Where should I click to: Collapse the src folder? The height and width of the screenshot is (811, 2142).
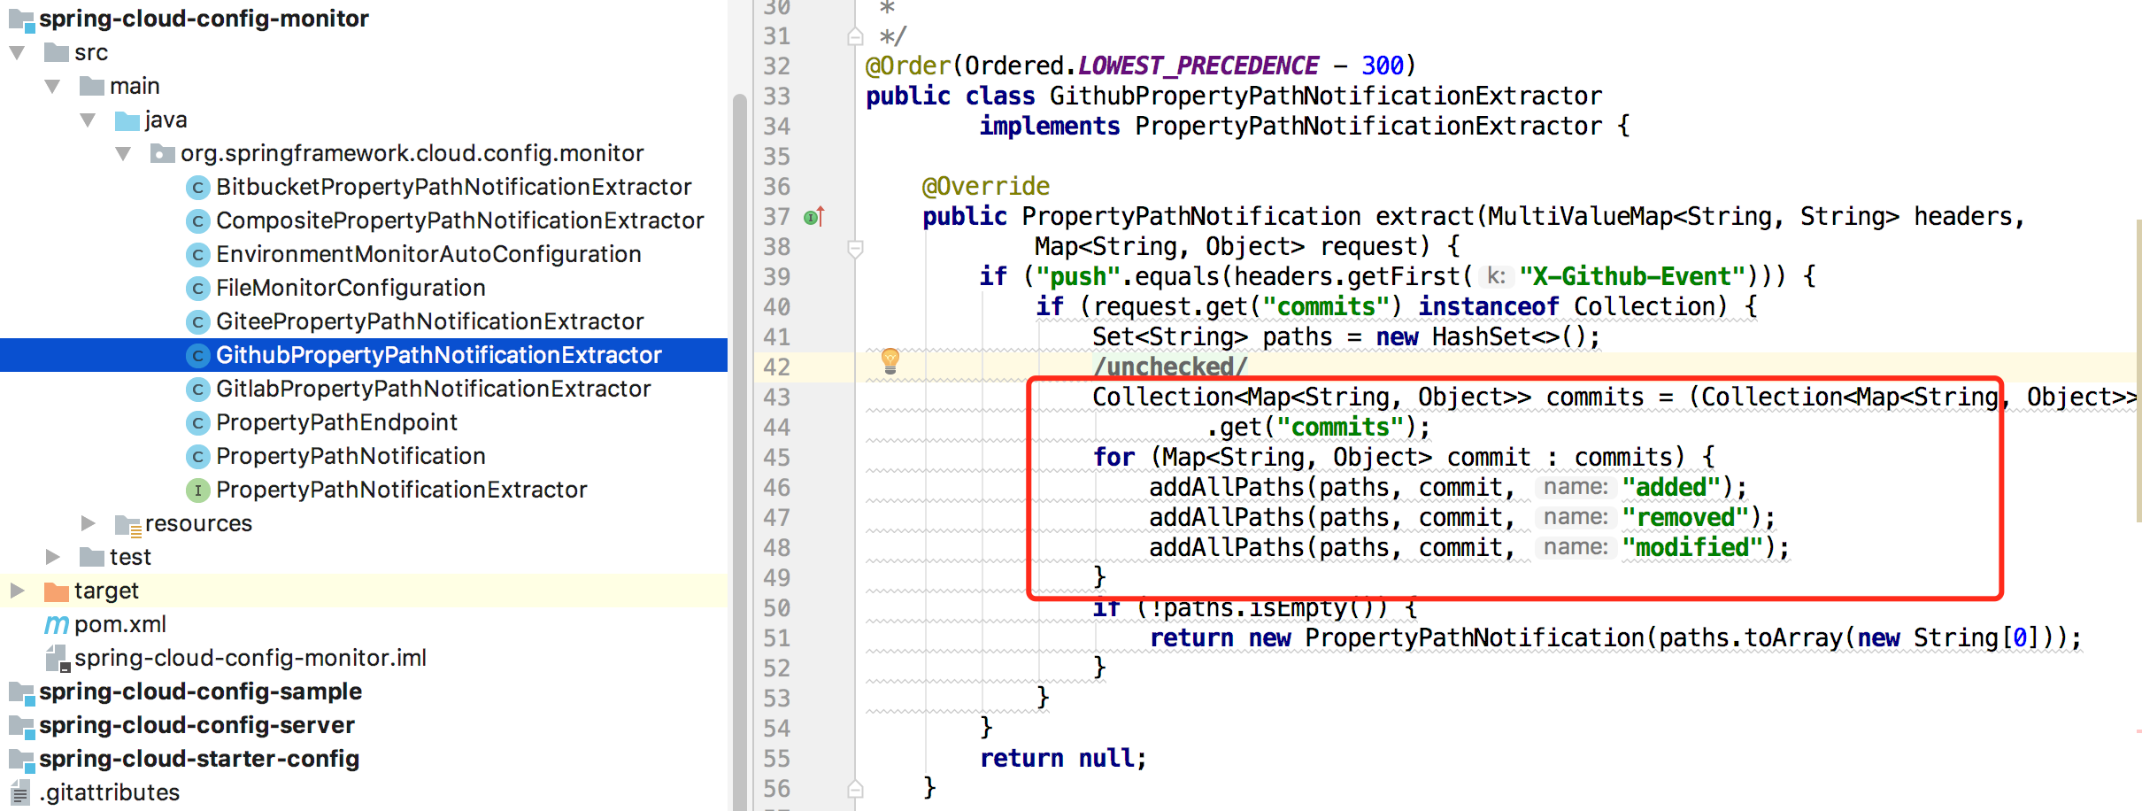[17, 52]
